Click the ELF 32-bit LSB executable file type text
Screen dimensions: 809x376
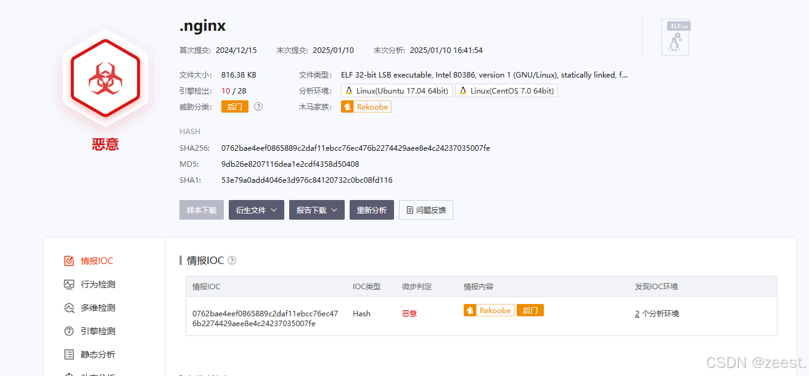tap(484, 74)
